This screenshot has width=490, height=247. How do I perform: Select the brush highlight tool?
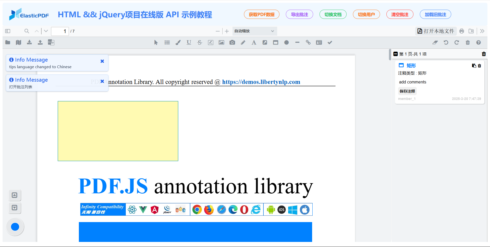click(x=178, y=42)
